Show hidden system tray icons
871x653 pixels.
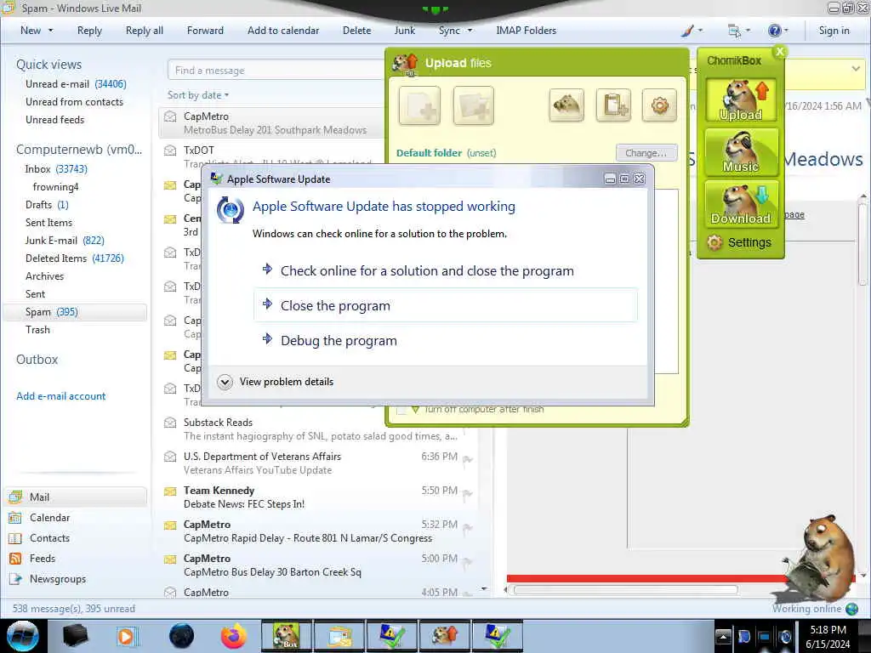click(x=723, y=636)
